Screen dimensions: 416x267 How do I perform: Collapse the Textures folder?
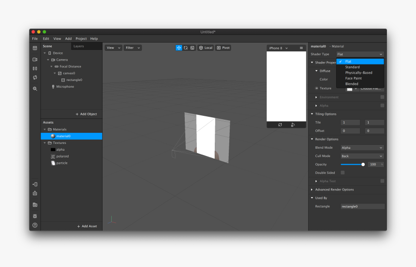pos(45,143)
